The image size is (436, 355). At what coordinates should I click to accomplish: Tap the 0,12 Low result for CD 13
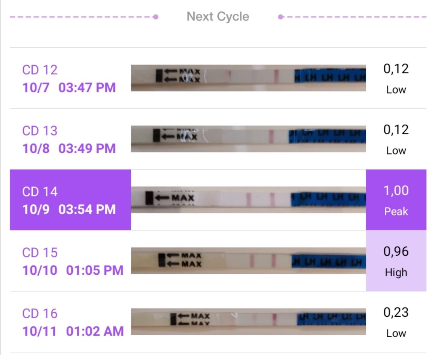click(396, 140)
